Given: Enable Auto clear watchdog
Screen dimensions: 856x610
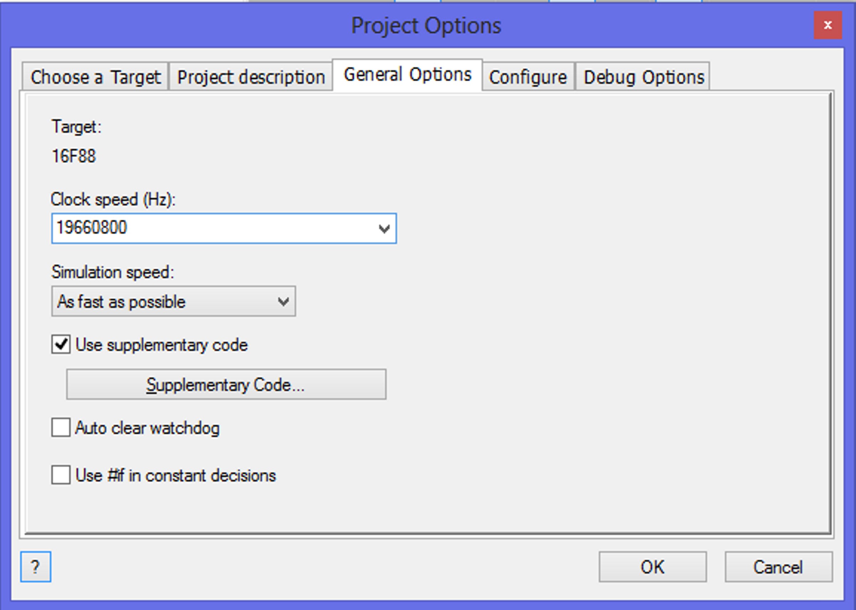Looking at the screenshot, I should point(61,427).
